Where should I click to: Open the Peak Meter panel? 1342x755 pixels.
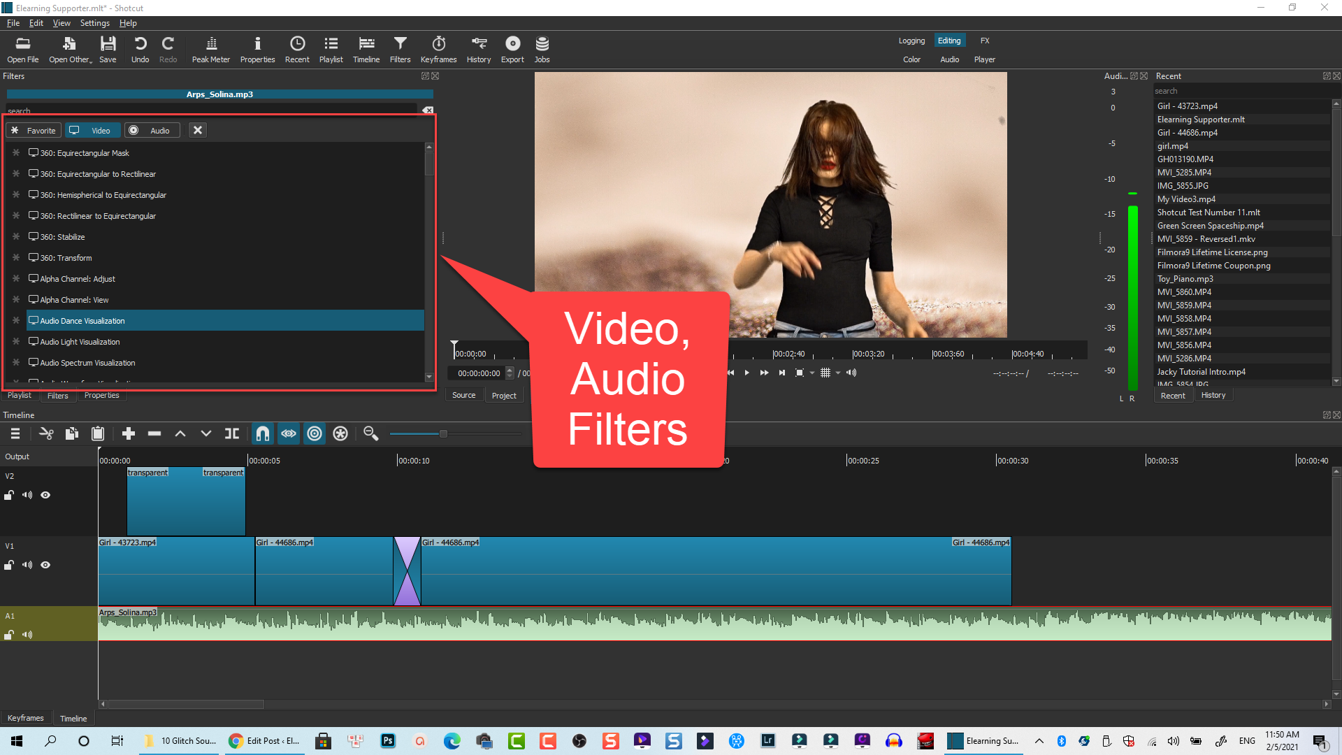pos(210,49)
